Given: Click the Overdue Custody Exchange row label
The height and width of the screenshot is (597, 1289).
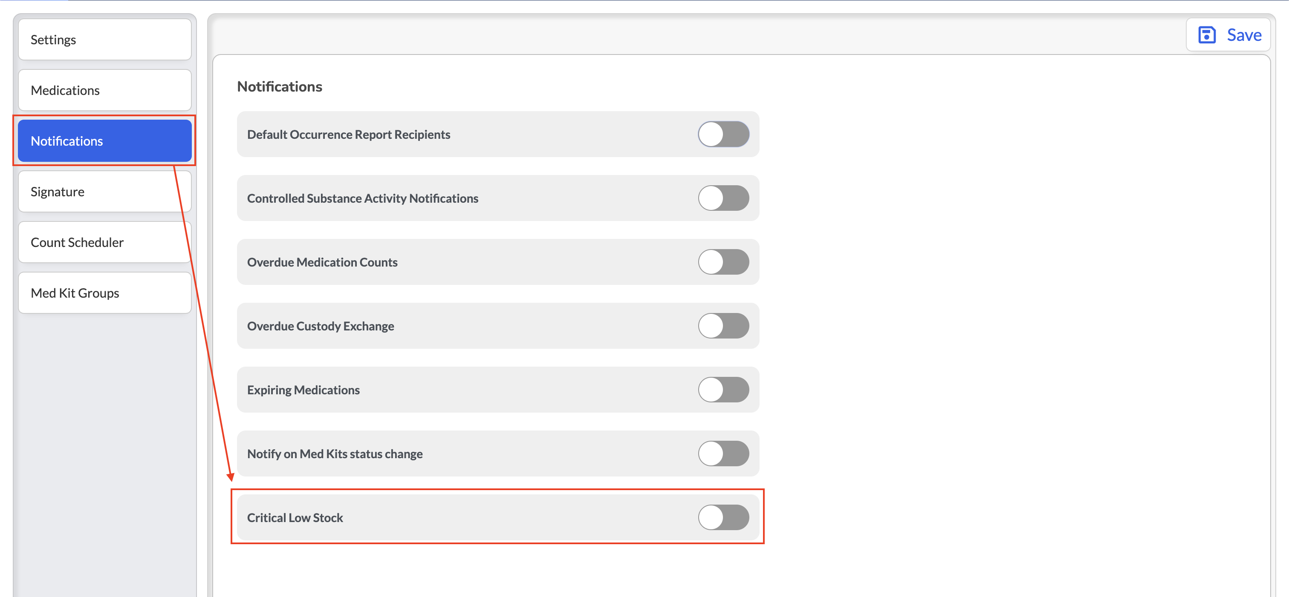Looking at the screenshot, I should click(x=320, y=326).
